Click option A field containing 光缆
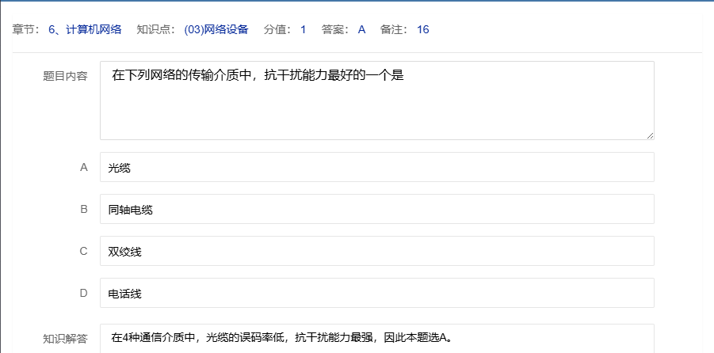 [x=376, y=167]
